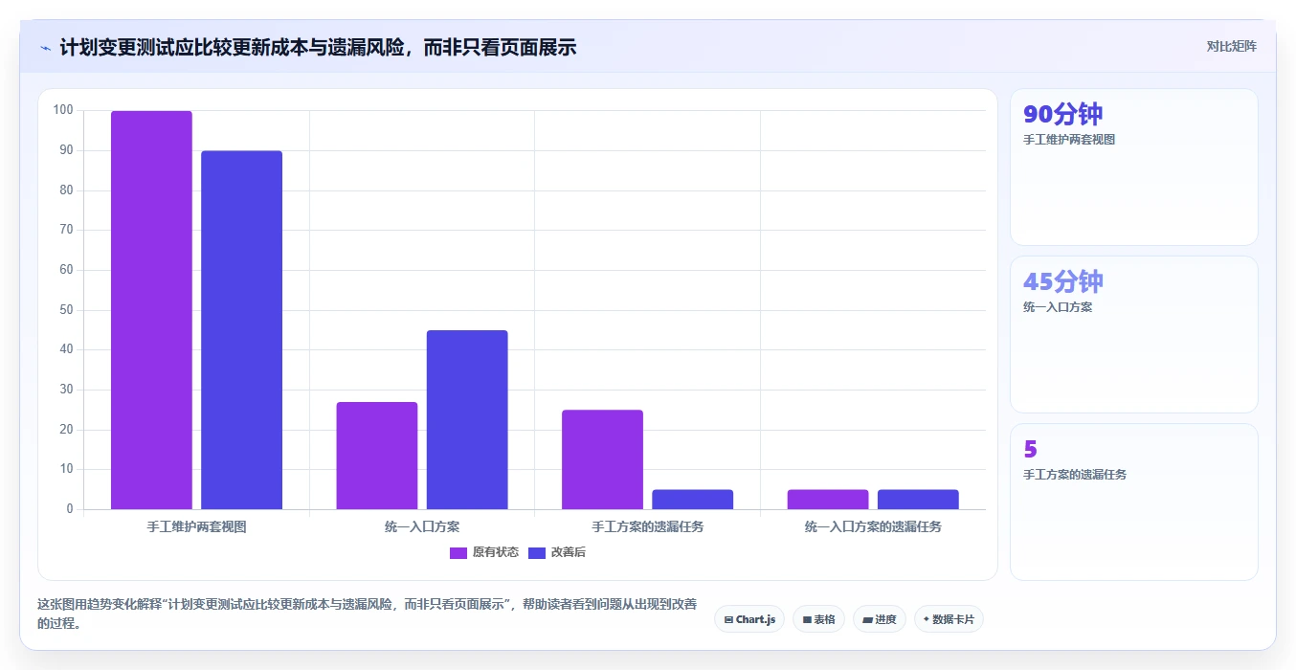Click the y-axis value 0

click(70, 509)
